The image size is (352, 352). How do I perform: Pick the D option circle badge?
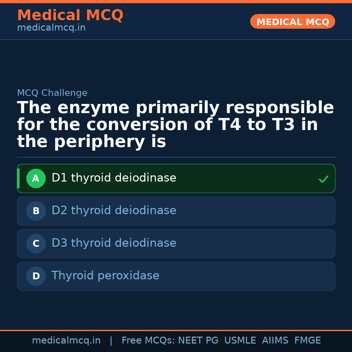36,276
